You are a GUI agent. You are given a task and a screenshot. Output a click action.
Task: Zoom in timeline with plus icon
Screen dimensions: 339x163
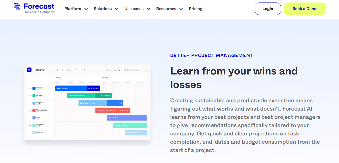85,70
